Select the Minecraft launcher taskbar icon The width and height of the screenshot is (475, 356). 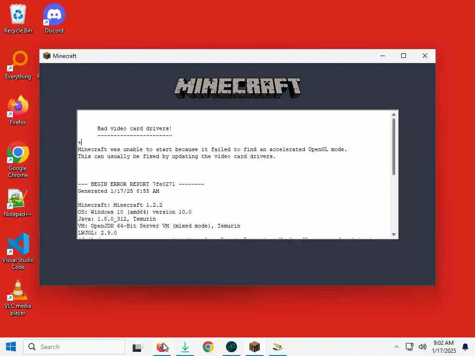coord(255,347)
